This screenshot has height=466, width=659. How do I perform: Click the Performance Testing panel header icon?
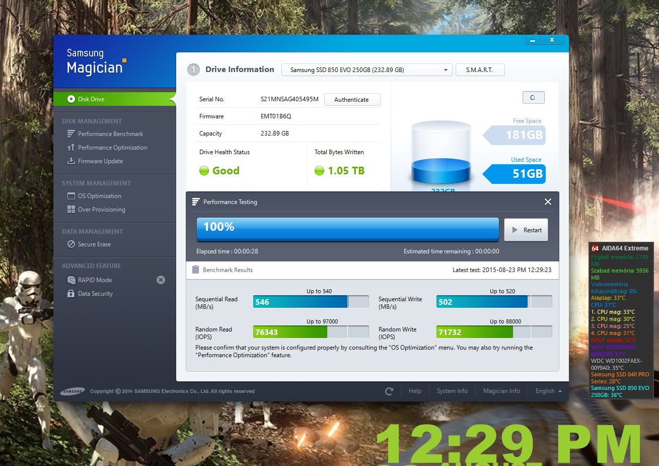click(196, 202)
